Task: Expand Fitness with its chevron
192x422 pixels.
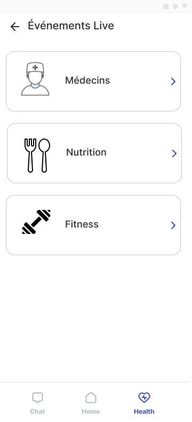Action: tap(173, 225)
